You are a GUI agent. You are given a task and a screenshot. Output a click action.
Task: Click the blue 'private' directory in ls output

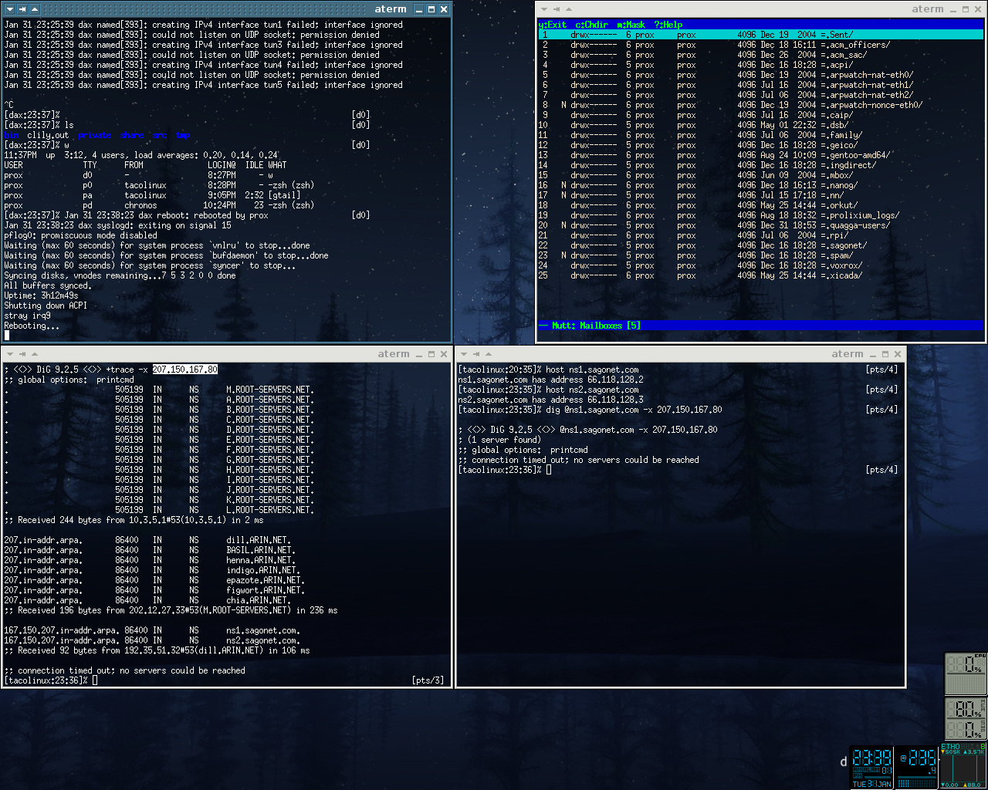tap(94, 135)
